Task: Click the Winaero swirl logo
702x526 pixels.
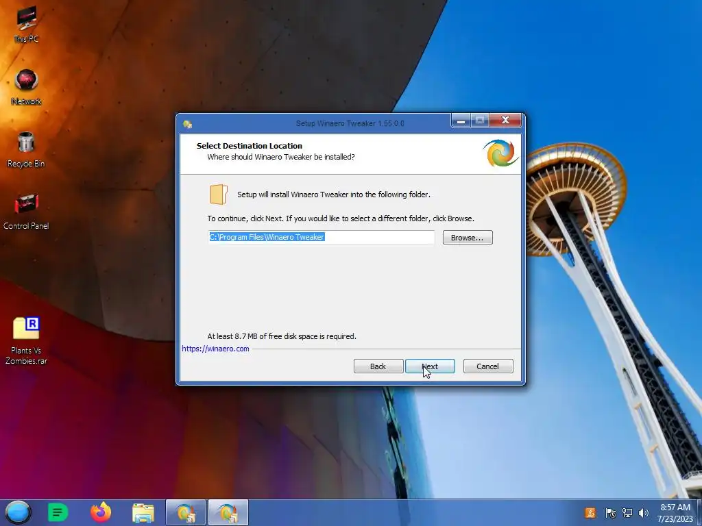Action: 500,153
